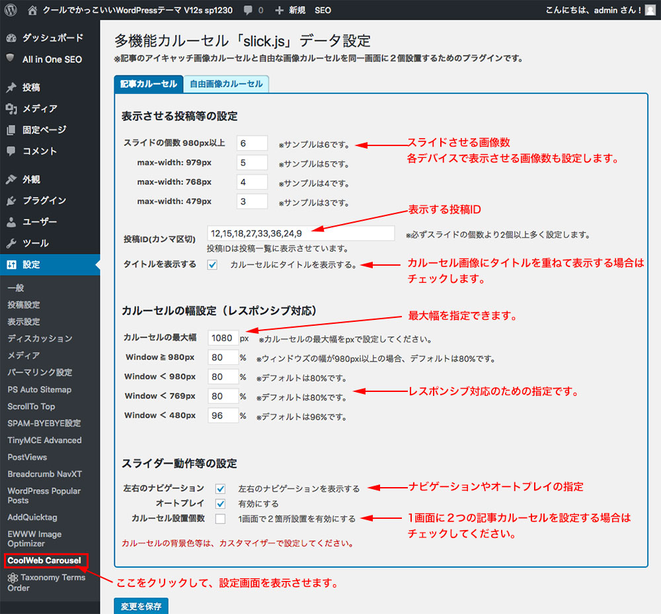Open メディア under 設定 submenu
The width and height of the screenshot is (661, 614).
click(24, 356)
